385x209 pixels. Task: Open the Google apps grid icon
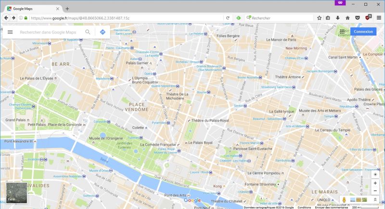pos(342,31)
